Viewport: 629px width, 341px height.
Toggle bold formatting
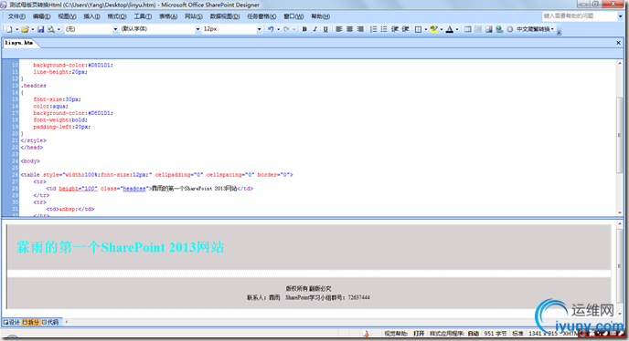pyautogui.click(x=304, y=29)
